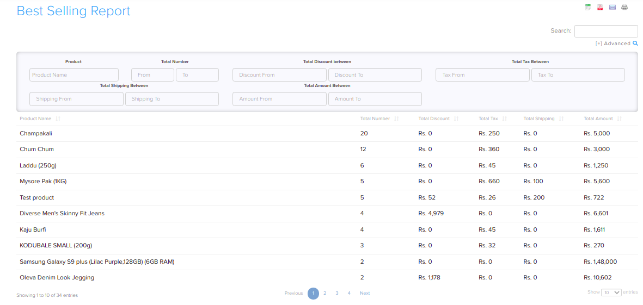Select the Mysore Pak (1KG) product name
The image size is (643, 305).
[43, 182]
